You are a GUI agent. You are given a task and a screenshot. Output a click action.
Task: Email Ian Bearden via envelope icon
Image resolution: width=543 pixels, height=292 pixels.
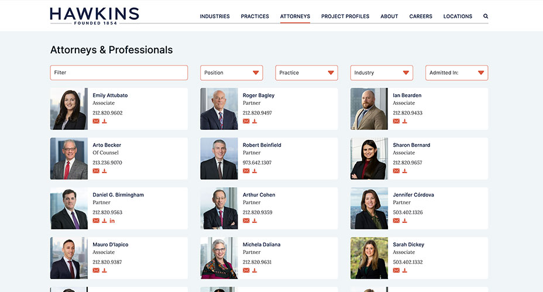coord(396,121)
